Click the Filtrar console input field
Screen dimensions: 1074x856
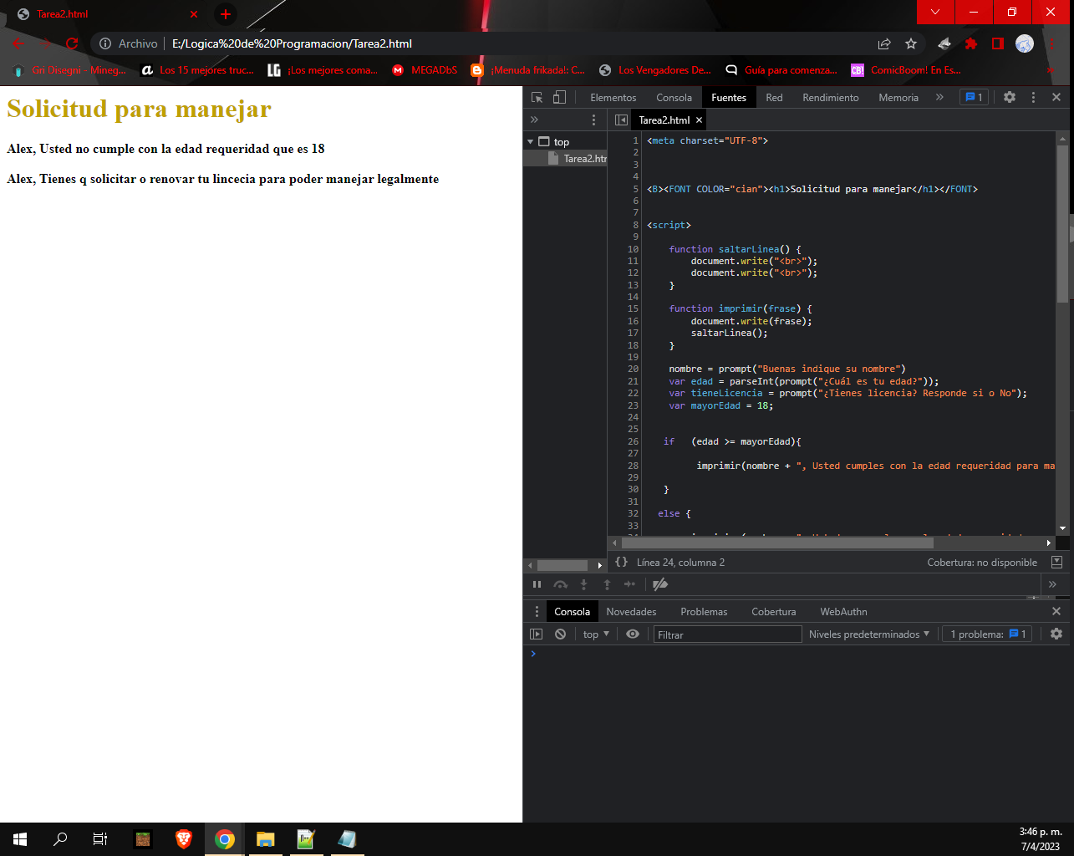pyautogui.click(x=726, y=634)
